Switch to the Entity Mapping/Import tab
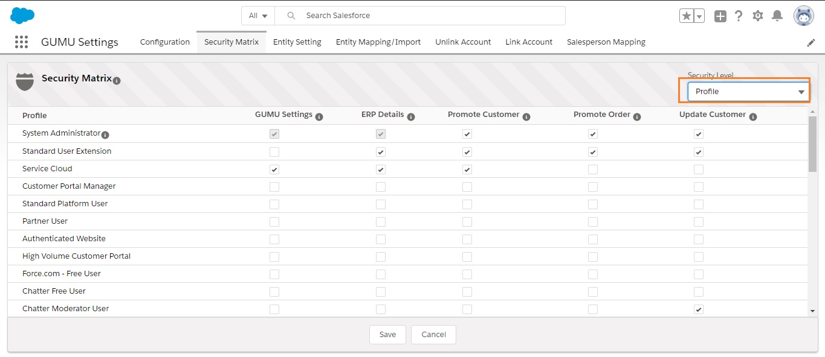The width and height of the screenshot is (825, 357). (378, 42)
